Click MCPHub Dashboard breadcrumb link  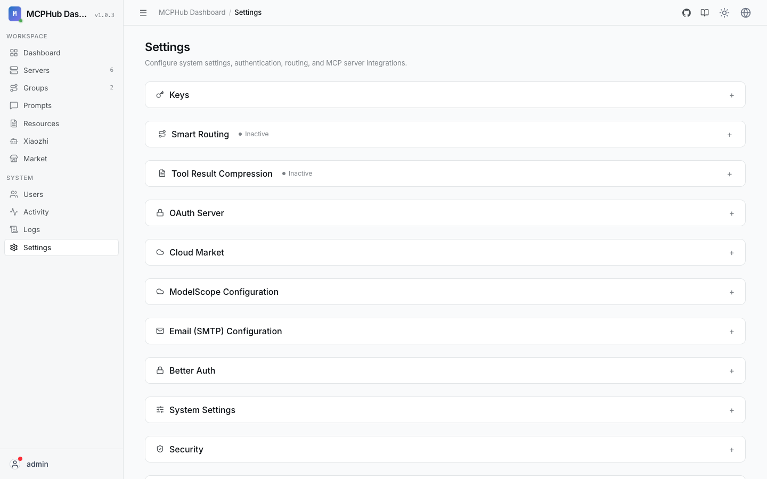(192, 12)
